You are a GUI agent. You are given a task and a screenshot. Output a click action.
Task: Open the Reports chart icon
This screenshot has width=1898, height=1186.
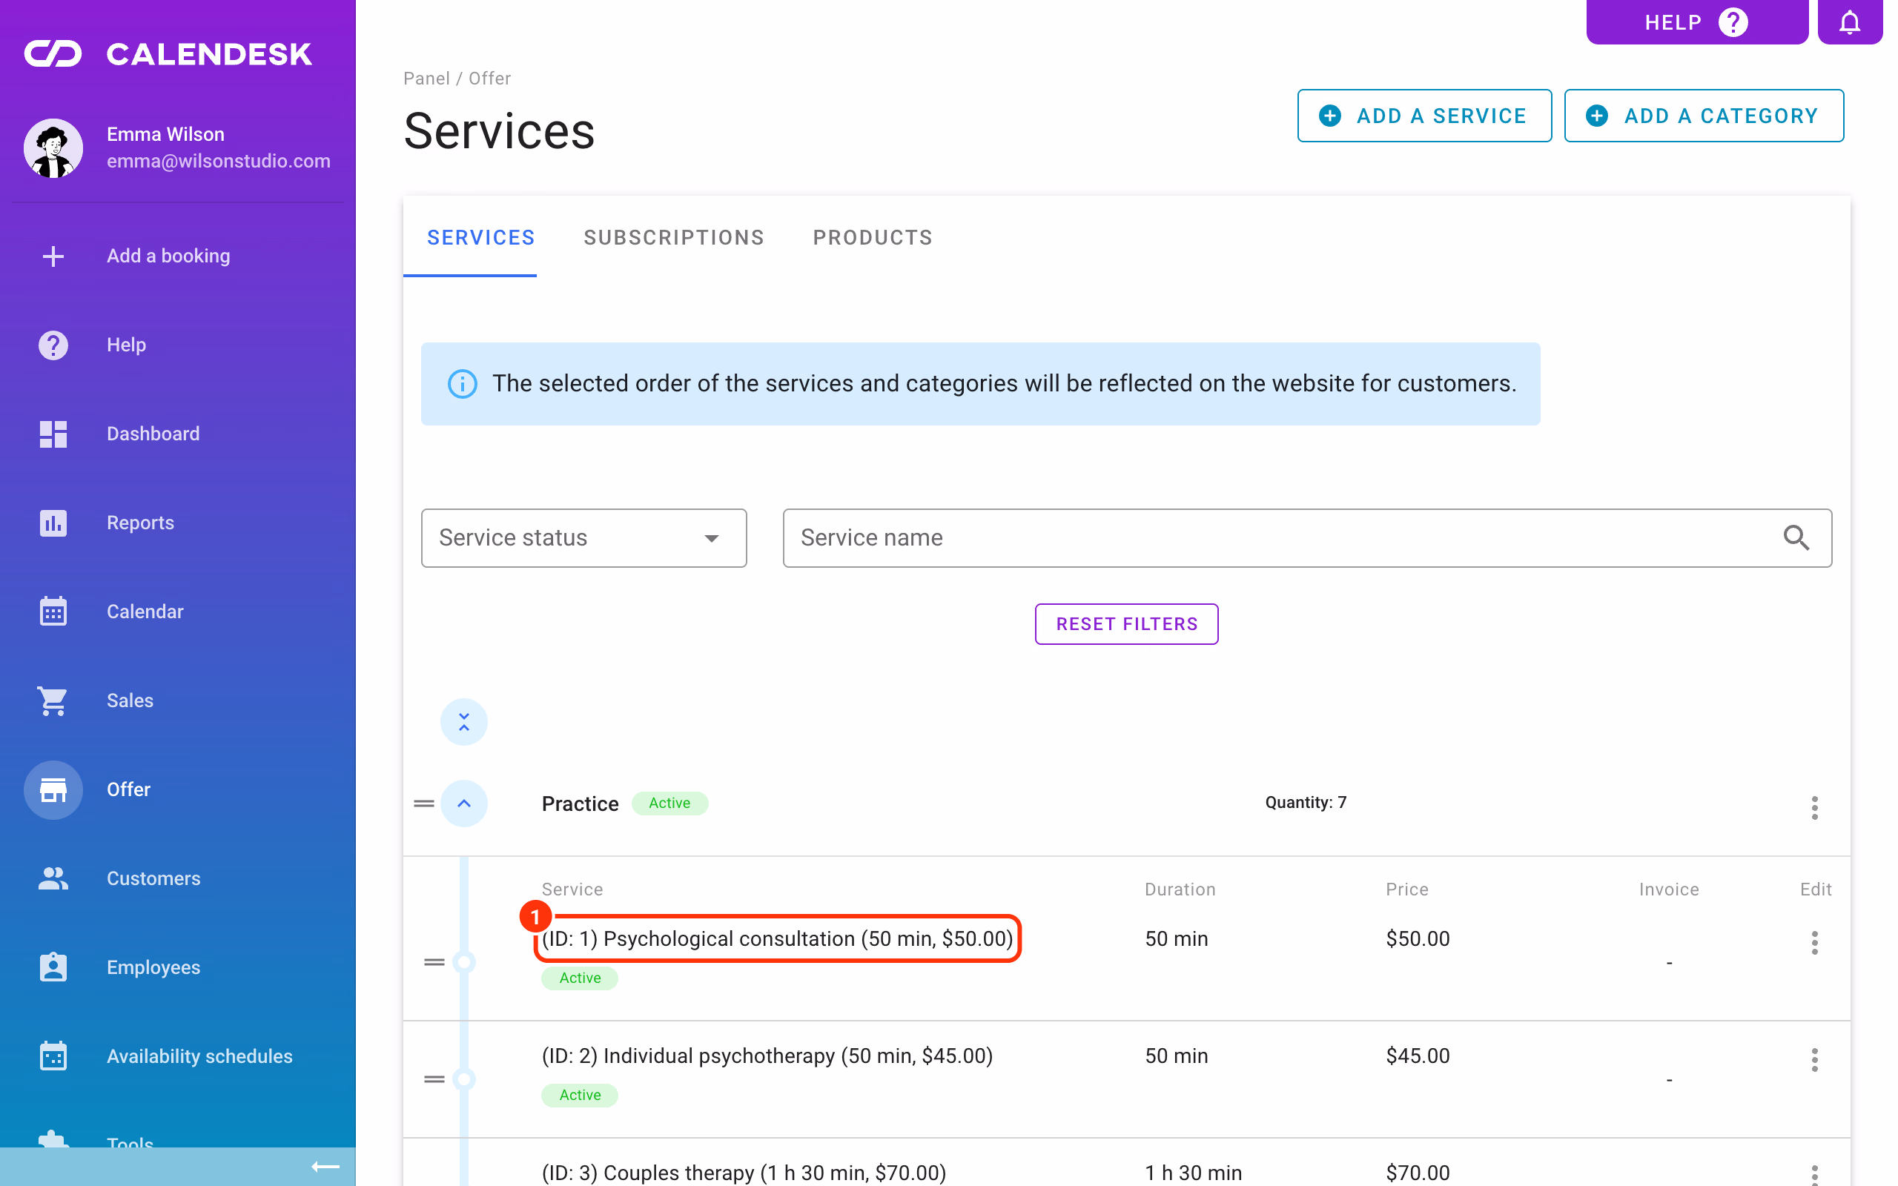pyautogui.click(x=53, y=523)
